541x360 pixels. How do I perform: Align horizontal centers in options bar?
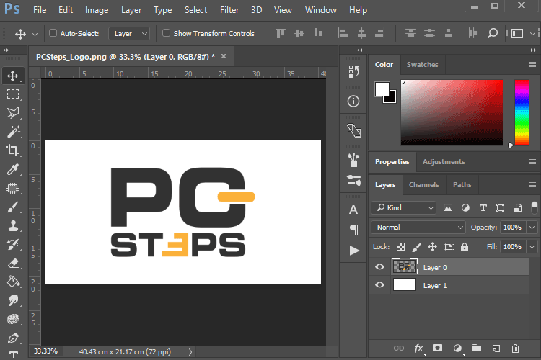click(361, 33)
